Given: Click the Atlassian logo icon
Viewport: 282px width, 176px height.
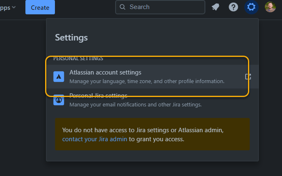Looking at the screenshot, I should click(59, 77).
